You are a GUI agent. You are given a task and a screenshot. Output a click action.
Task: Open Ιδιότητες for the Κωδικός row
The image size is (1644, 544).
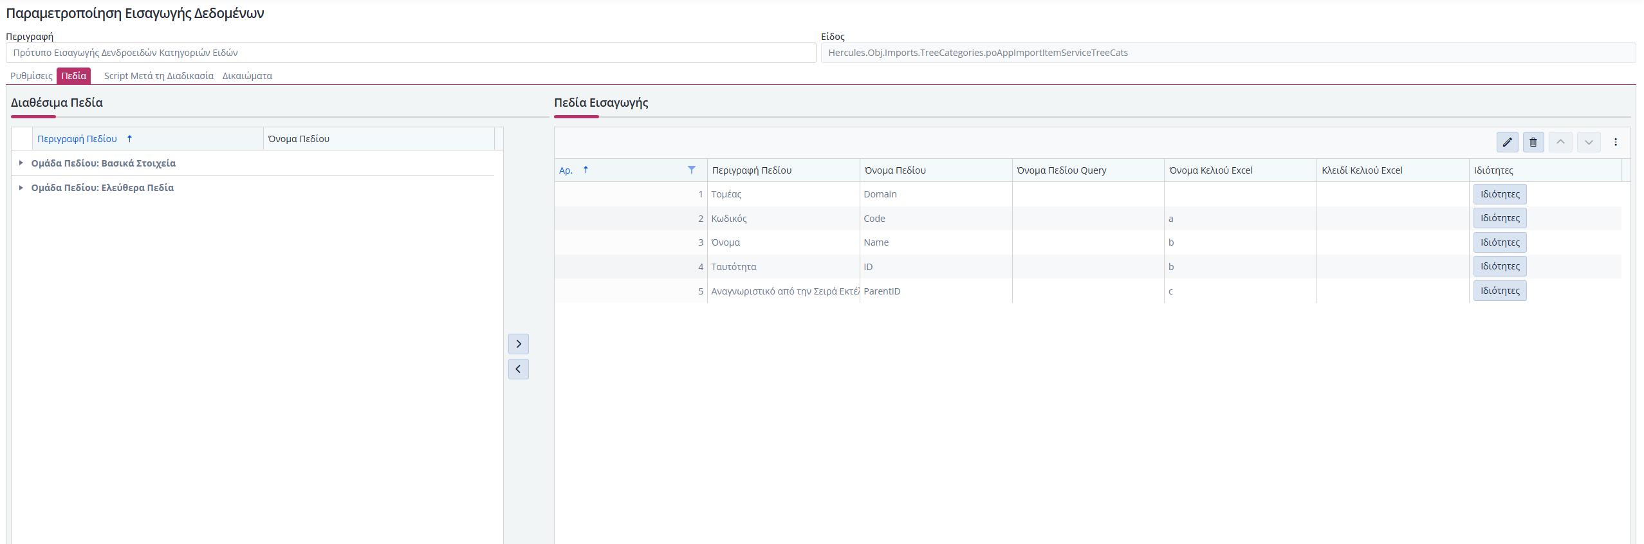coord(1499,219)
